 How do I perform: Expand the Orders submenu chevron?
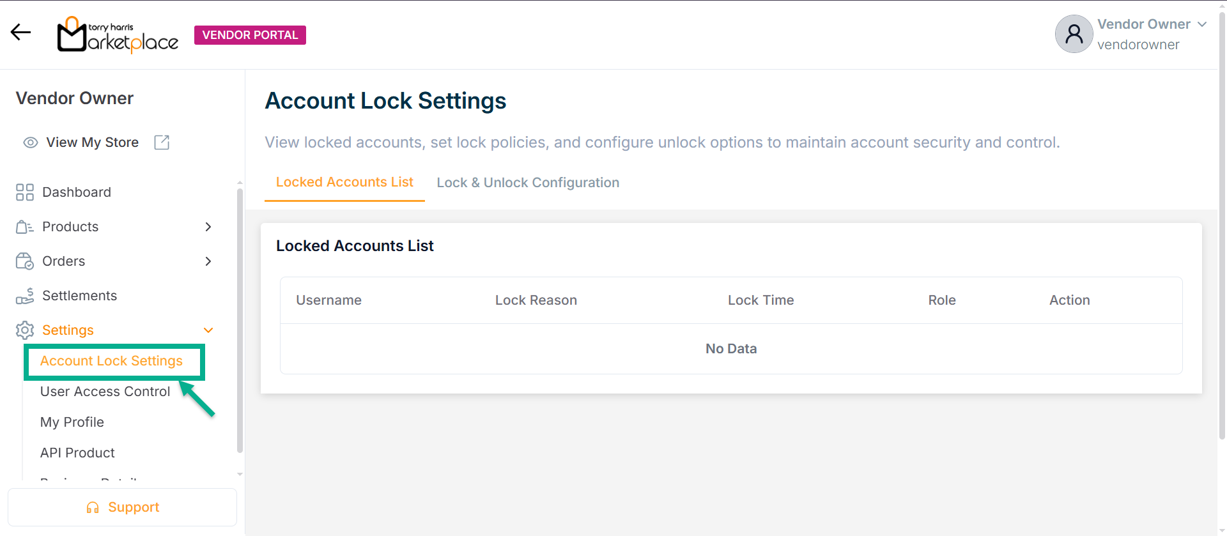tap(208, 261)
